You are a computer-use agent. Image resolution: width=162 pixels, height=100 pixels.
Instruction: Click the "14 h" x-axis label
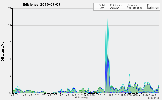point(99,95)
